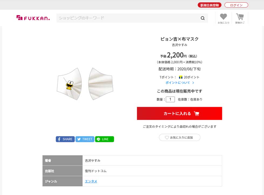The image size is (264, 195).
Task: Share the product via LINE button
Action: (105, 139)
